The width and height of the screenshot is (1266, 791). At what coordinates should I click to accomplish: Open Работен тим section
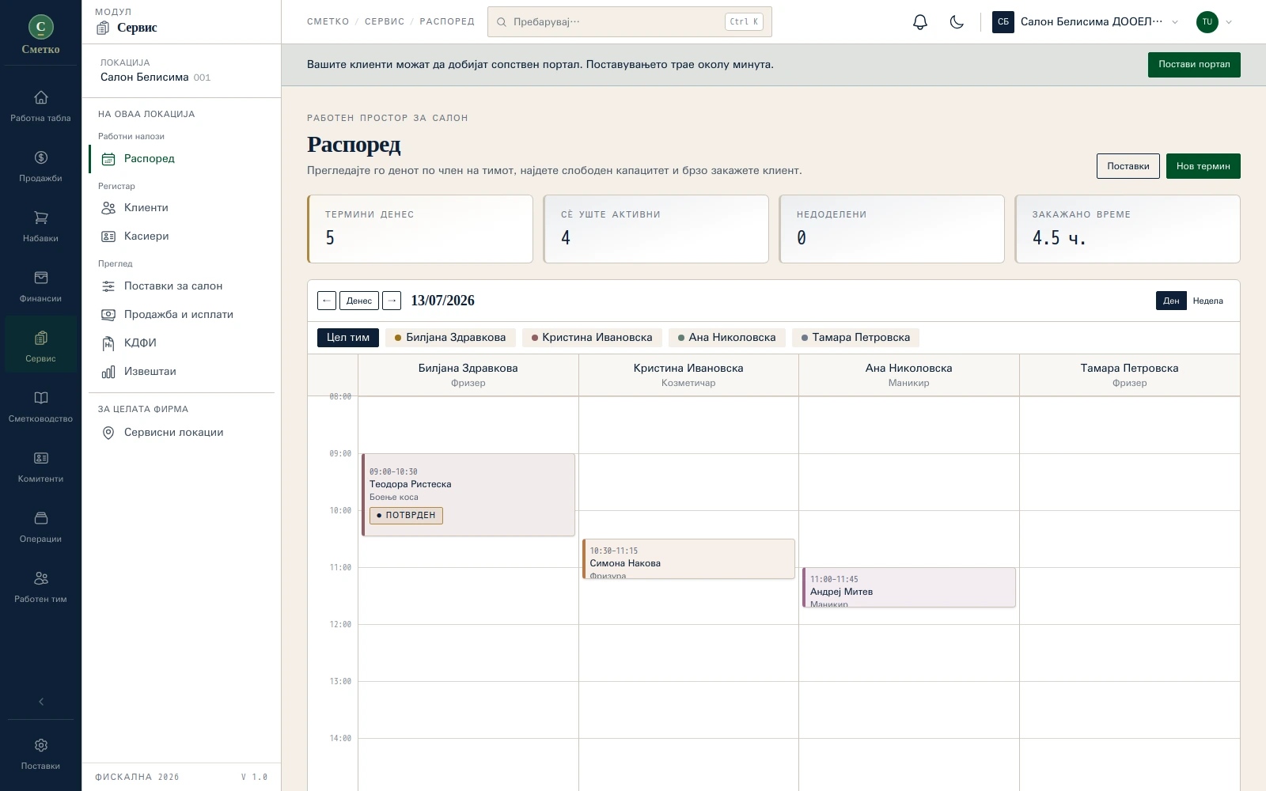pos(40,587)
